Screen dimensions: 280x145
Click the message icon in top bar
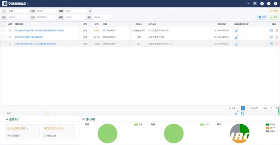click(262, 4)
